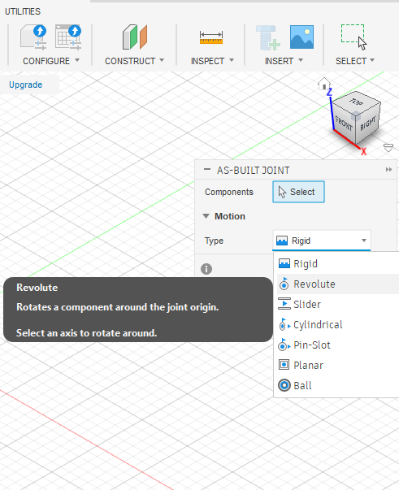Click the ViewCube home icon

tap(324, 84)
